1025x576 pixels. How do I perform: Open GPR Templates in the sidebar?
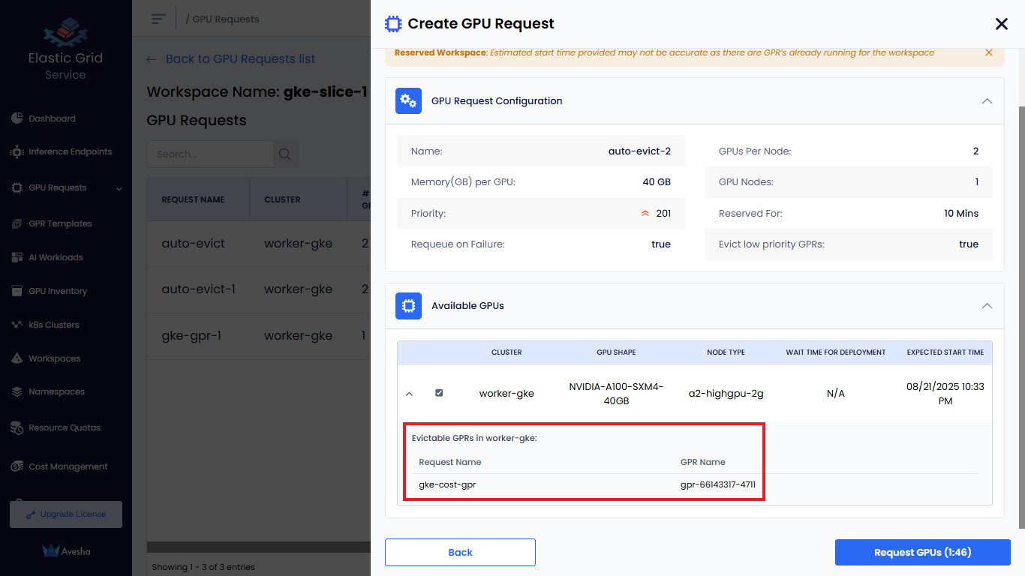click(60, 223)
